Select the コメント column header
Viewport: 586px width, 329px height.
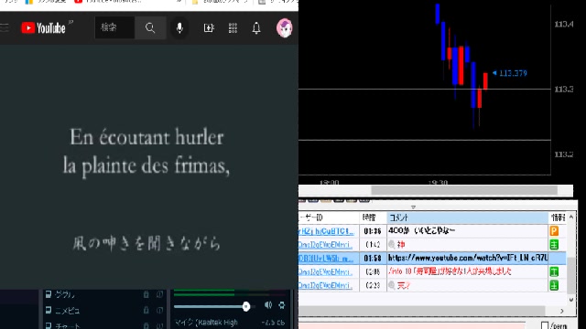coord(467,218)
